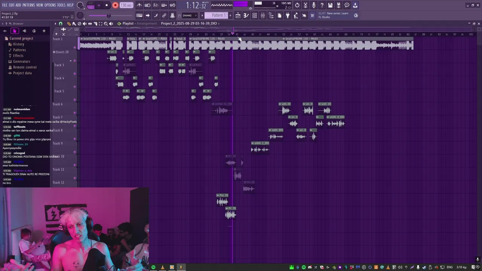Image resolution: width=482 pixels, height=271 pixels.
Task: Open the Playlist window icon
Action: [238, 15]
